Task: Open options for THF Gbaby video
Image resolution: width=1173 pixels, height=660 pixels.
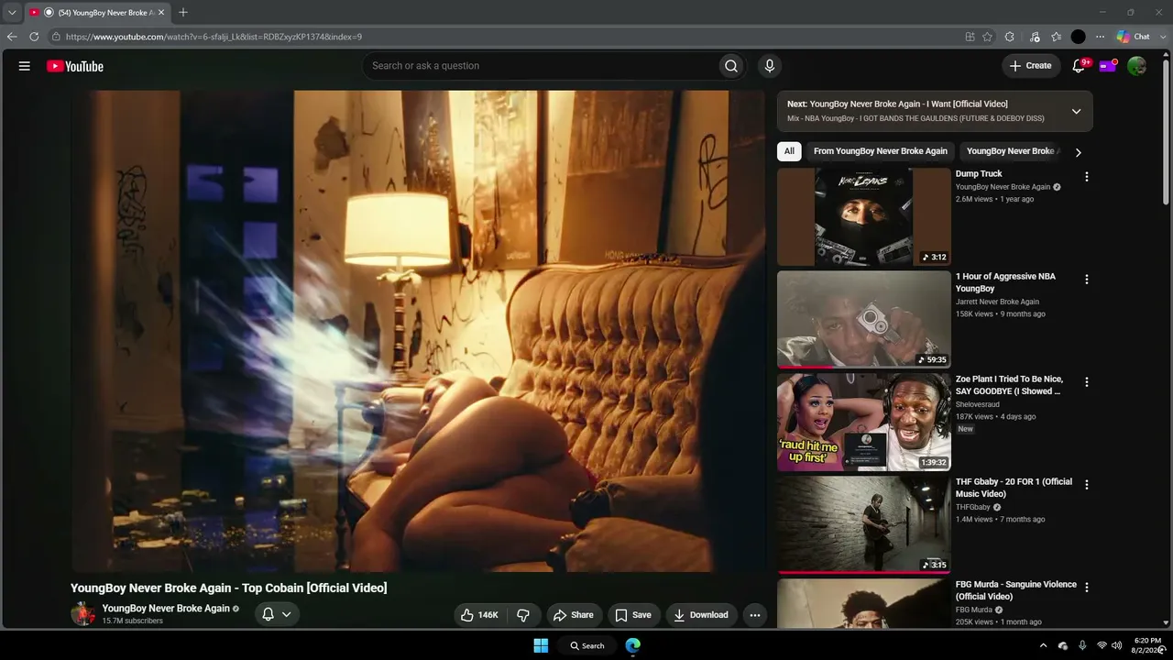Action: 1087,485
